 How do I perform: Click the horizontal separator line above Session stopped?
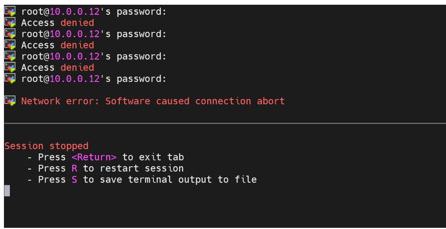pyautogui.click(x=225, y=124)
